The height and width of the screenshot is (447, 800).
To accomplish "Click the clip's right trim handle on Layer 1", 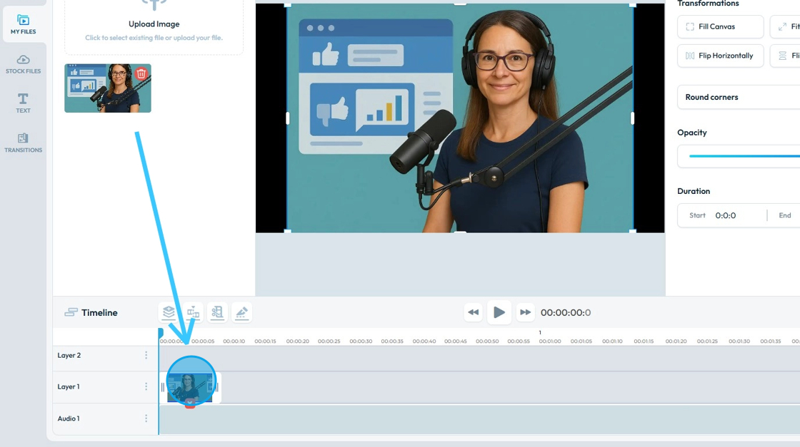I will tap(217, 387).
